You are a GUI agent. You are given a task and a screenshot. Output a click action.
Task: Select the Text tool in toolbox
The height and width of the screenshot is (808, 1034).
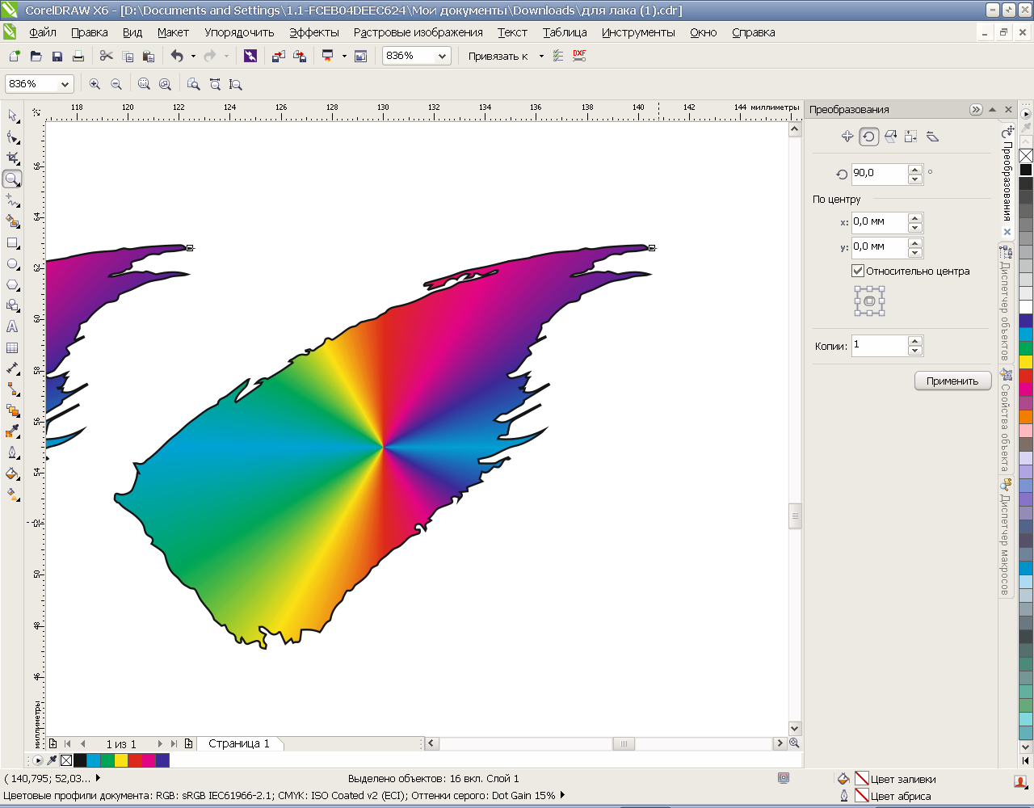(x=12, y=326)
